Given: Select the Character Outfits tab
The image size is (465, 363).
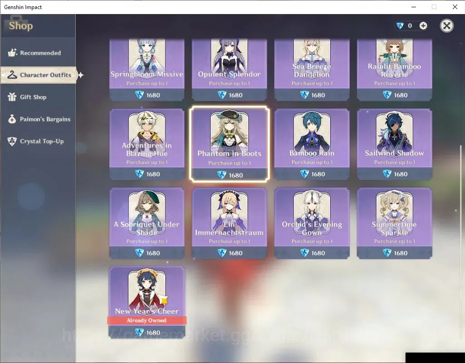Looking at the screenshot, I should (x=39, y=75).
